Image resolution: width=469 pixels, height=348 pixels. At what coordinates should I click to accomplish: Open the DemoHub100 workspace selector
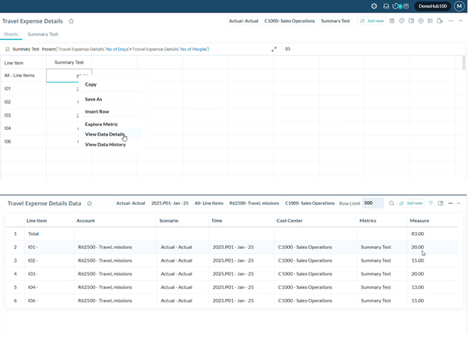point(432,6)
